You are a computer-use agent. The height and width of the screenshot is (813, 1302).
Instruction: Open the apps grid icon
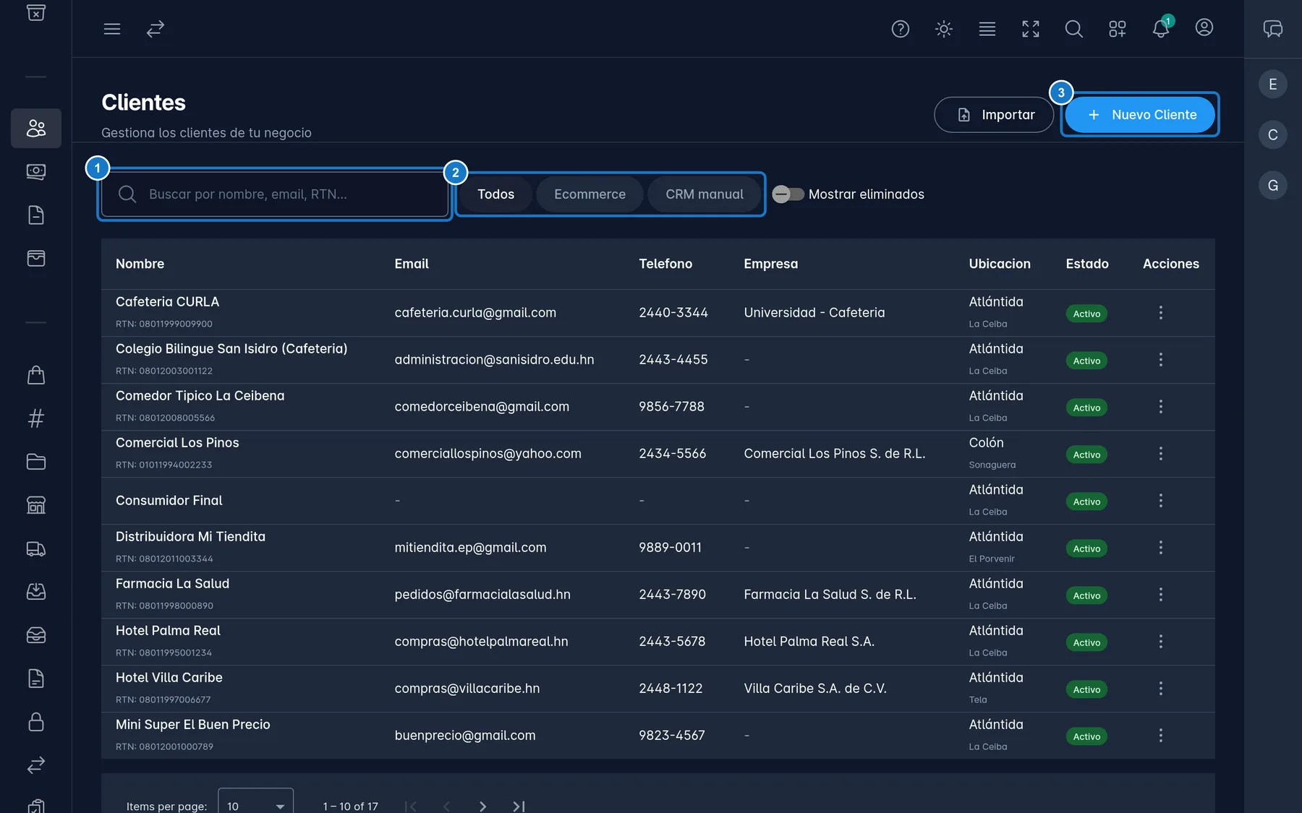pos(1118,29)
